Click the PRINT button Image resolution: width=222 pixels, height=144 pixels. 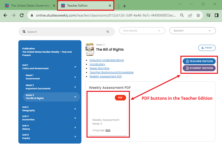pos(207,48)
